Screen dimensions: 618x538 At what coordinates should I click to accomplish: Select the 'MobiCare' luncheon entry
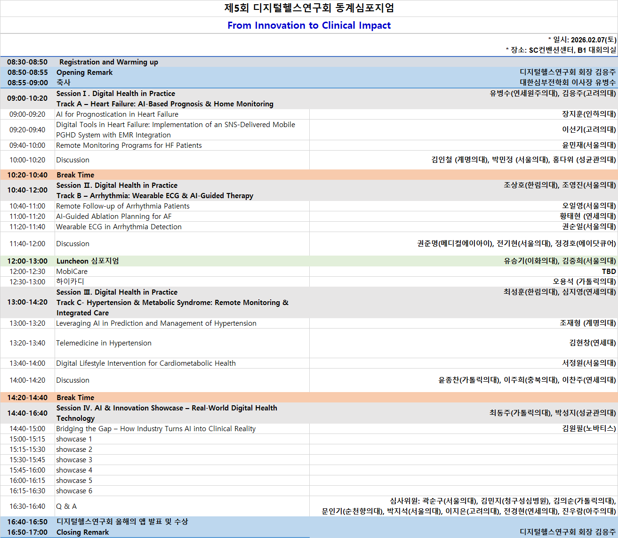coord(72,272)
